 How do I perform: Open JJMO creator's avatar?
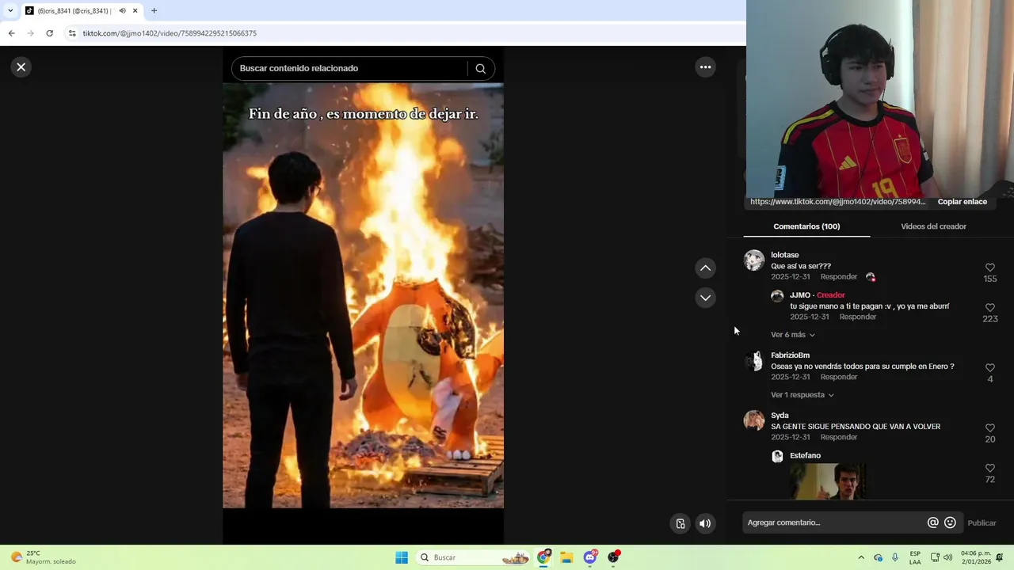point(777,296)
